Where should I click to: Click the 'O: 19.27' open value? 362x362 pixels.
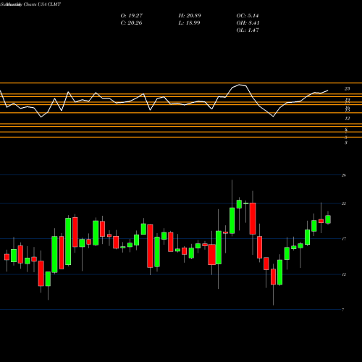(x=132, y=16)
